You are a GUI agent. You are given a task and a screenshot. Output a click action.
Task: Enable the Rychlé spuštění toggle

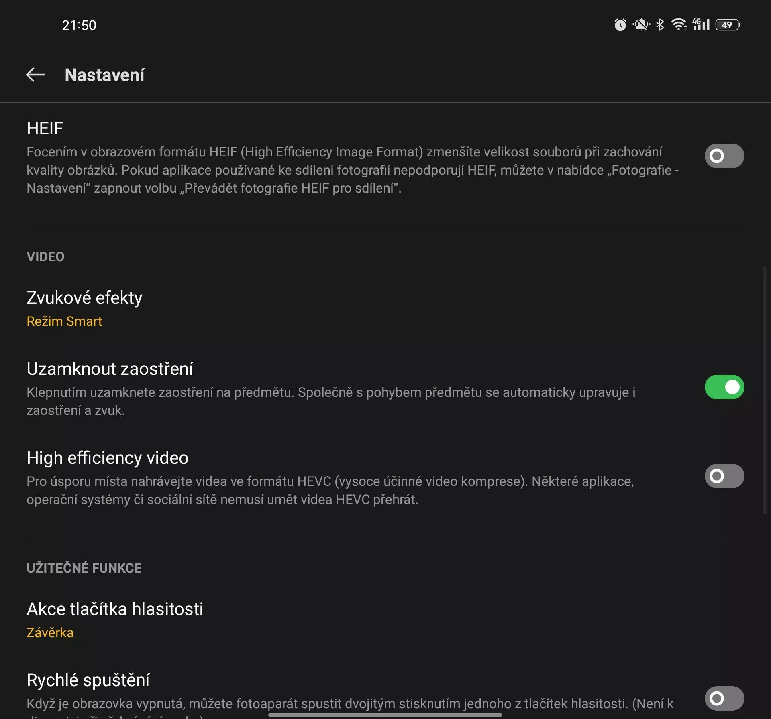click(x=724, y=698)
